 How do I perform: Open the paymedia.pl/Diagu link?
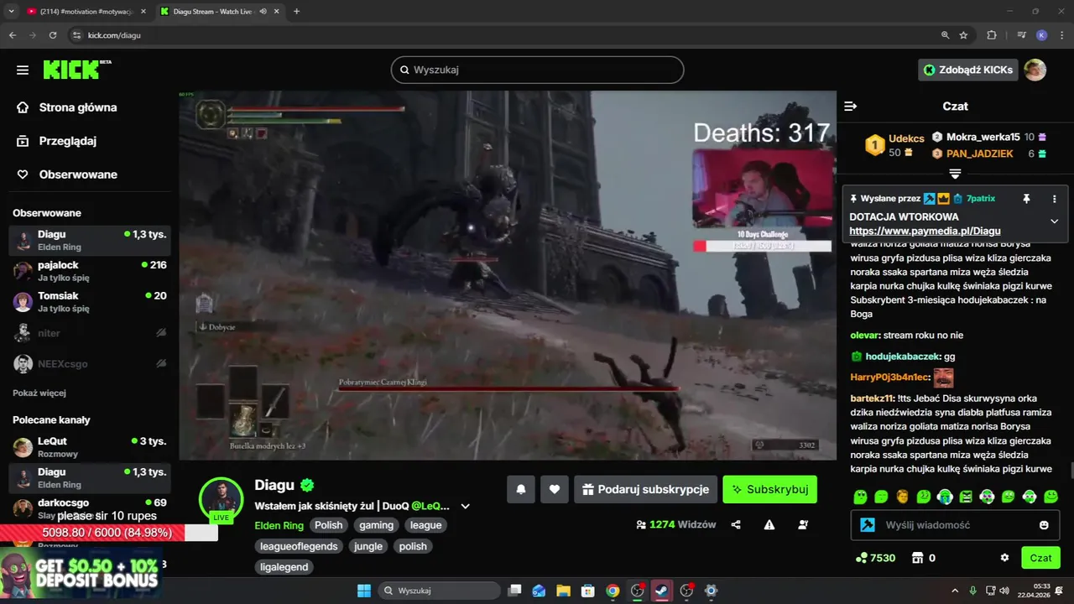click(x=925, y=231)
